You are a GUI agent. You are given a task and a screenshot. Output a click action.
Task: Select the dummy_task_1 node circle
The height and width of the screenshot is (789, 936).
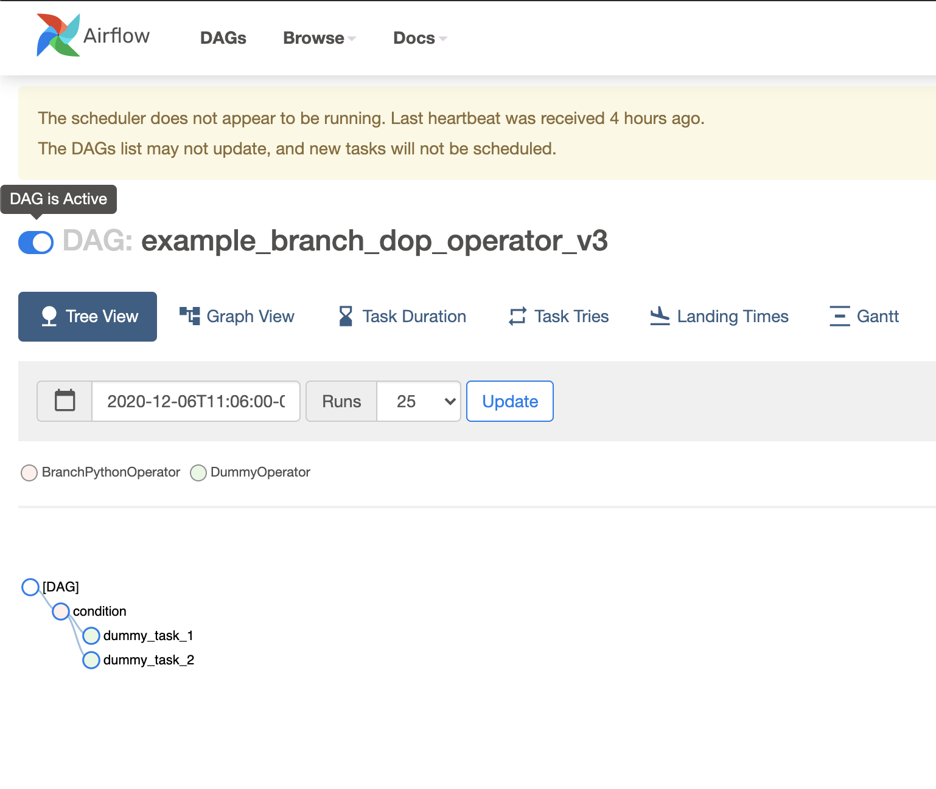point(91,636)
